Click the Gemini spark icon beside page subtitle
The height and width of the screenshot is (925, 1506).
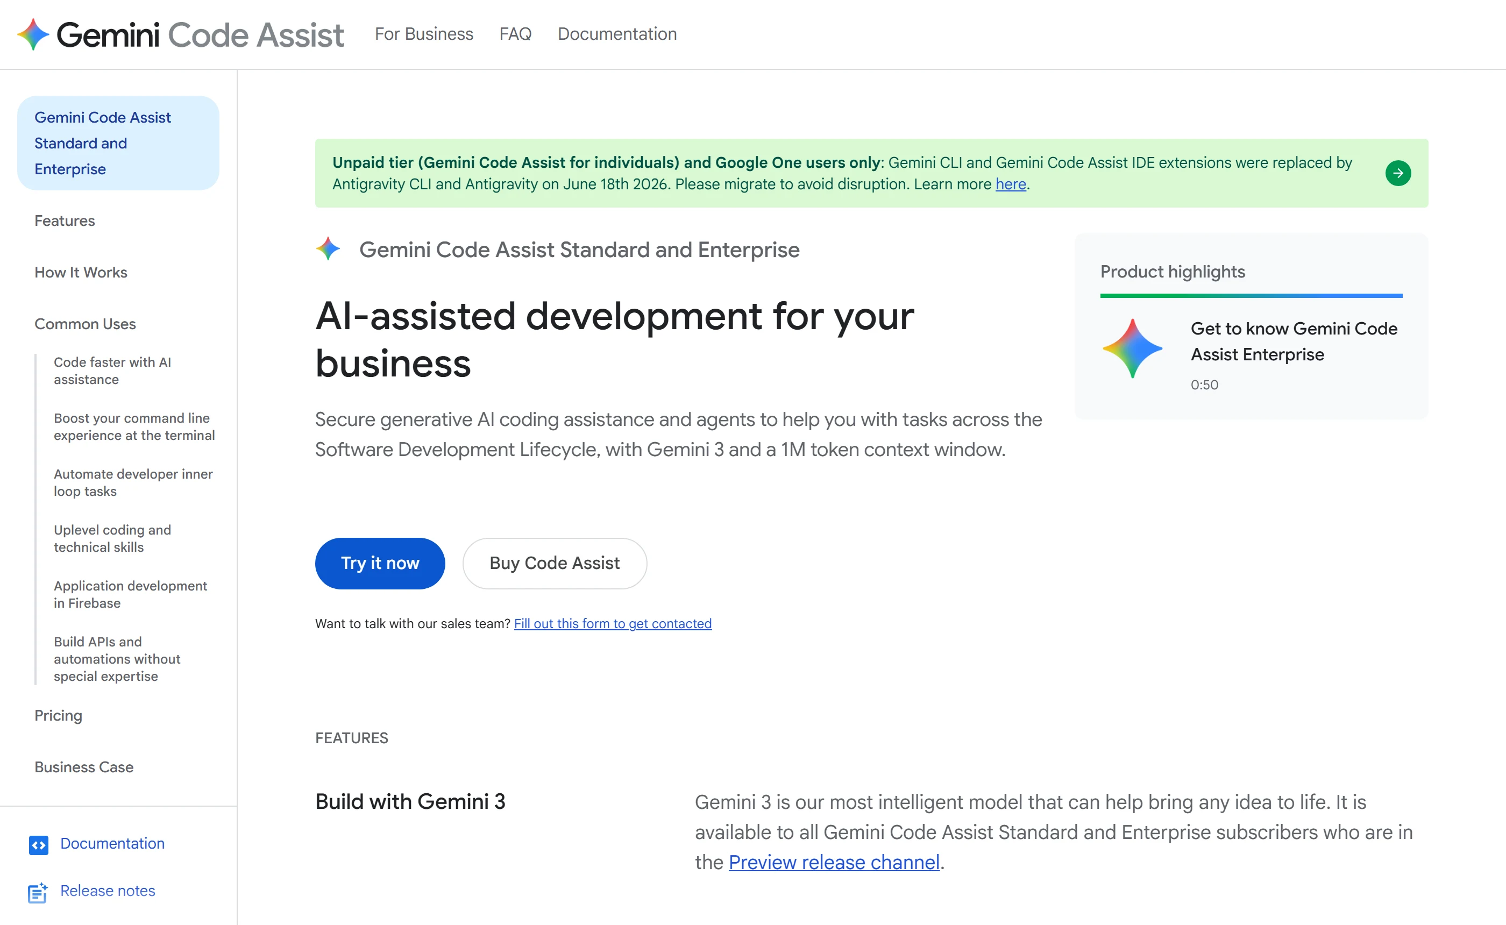(x=329, y=249)
